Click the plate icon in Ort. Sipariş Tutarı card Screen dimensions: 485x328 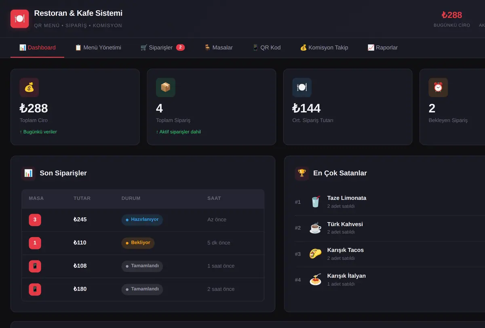(302, 87)
